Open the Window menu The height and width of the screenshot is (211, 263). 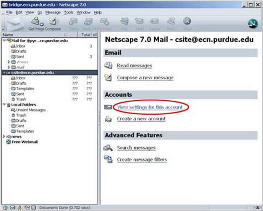83,13
